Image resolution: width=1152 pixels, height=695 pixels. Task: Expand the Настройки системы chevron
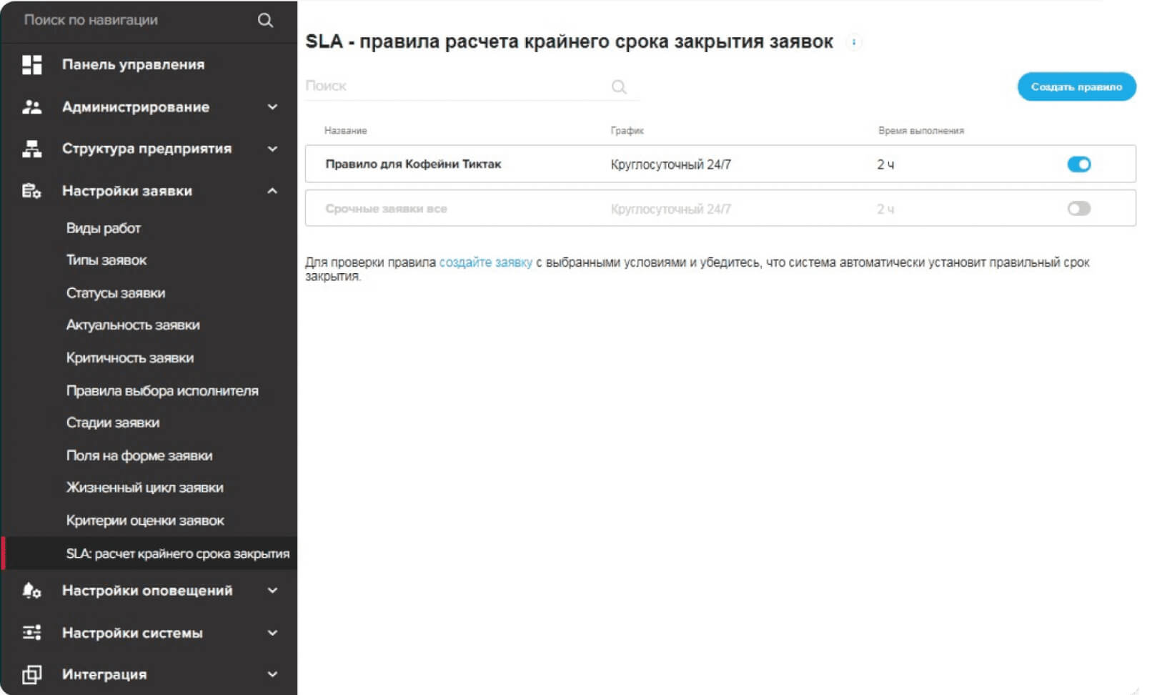[272, 633]
